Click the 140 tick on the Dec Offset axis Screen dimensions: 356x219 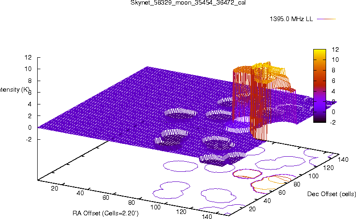coord(343,159)
